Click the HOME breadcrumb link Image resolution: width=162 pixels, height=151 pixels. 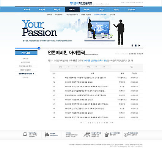tap(117, 54)
